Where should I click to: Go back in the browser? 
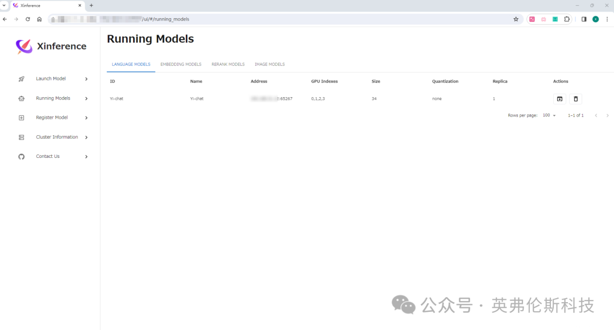tap(5, 19)
